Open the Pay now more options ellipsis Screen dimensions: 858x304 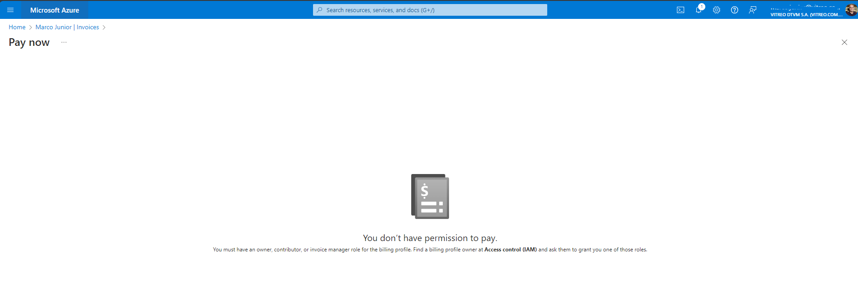coord(64,42)
